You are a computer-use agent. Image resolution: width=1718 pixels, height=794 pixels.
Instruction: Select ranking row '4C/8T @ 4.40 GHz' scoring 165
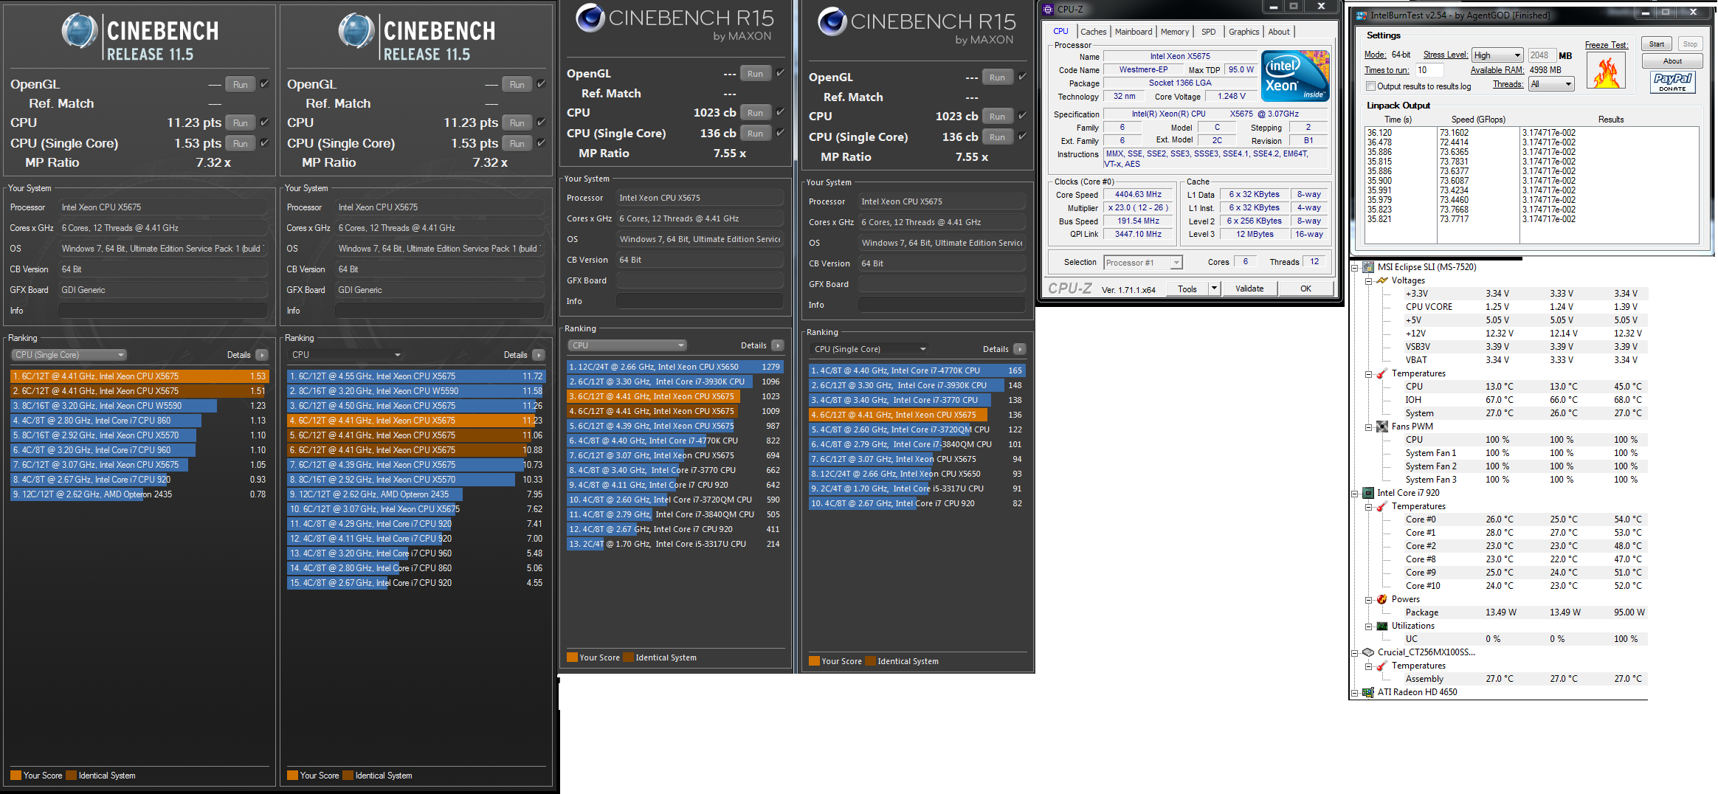(x=917, y=370)
